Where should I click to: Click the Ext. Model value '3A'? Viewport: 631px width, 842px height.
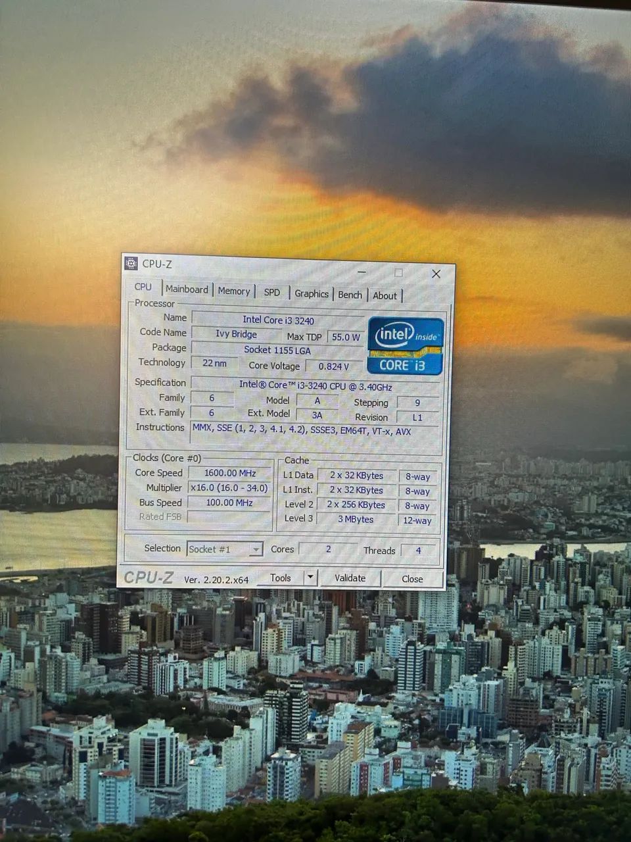[317, 415]
